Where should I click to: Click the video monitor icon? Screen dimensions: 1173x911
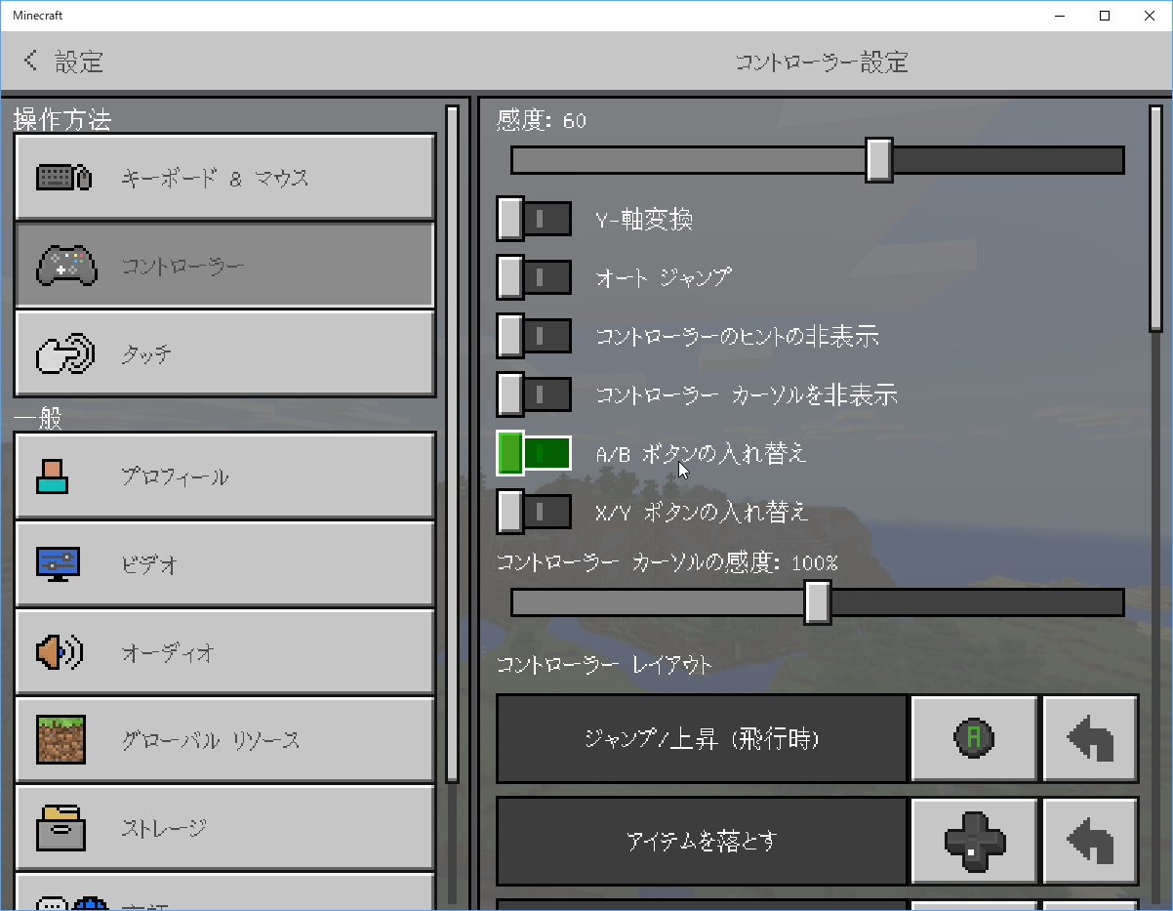[59, 563]
